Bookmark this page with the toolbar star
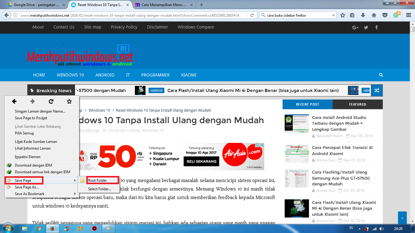The image size is (415, 233). (343, 15)
